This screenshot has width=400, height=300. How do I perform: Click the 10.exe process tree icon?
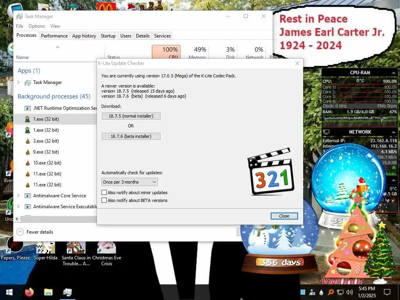point(28,163)
